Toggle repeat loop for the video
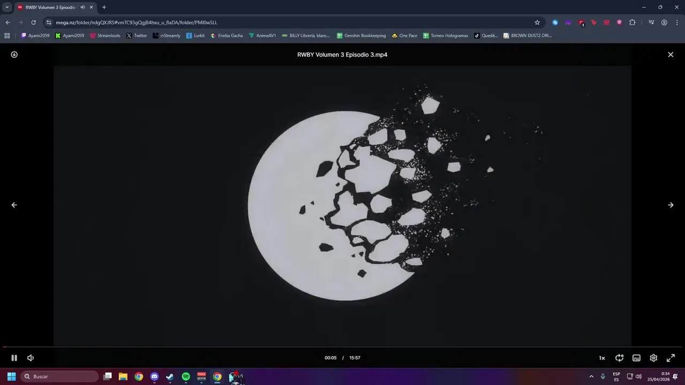The image size is (685, 385). (619, 358)
